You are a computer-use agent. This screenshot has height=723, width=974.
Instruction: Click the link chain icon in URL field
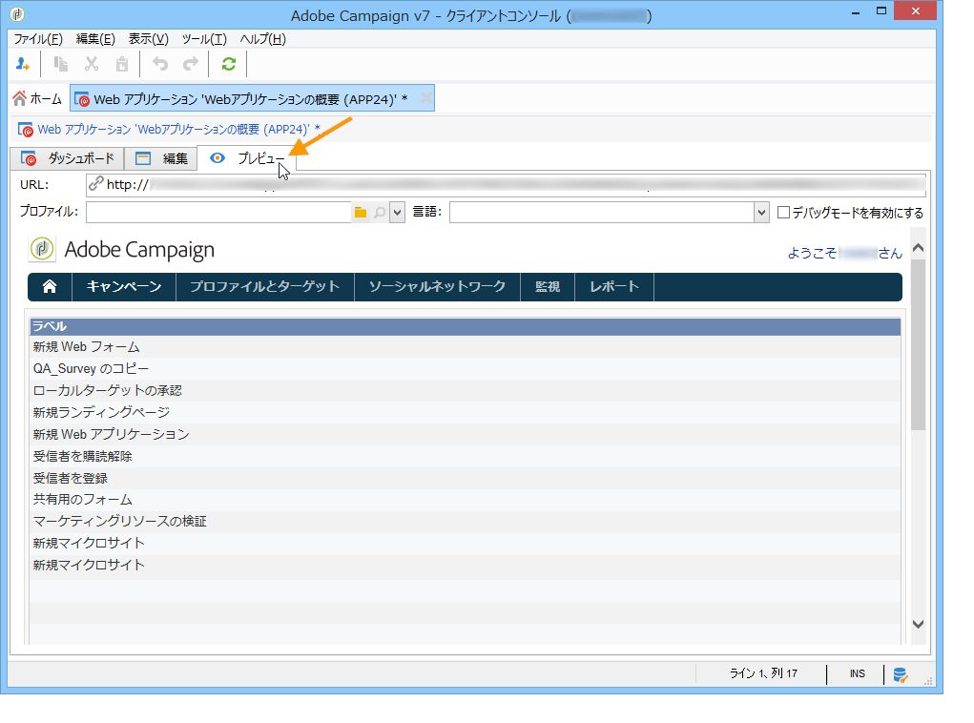click(x=95, y=184)
